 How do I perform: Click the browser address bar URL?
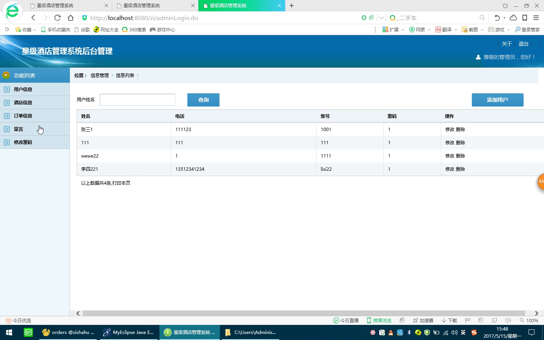tap(144, 18)
